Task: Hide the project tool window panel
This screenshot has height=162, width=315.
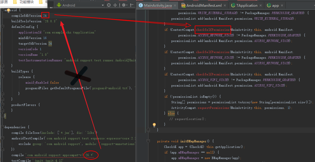Action: pos(132,5)
